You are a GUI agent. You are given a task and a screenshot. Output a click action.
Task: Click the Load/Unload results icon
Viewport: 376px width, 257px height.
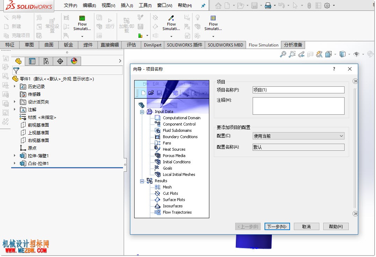click(126, 25)
